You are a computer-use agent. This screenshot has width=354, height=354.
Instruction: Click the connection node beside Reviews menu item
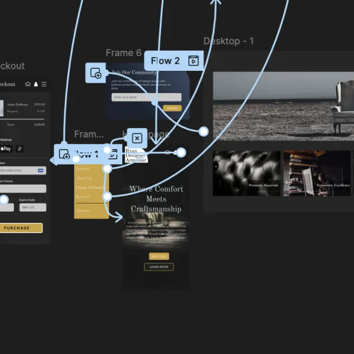click(x=107, y=196)
